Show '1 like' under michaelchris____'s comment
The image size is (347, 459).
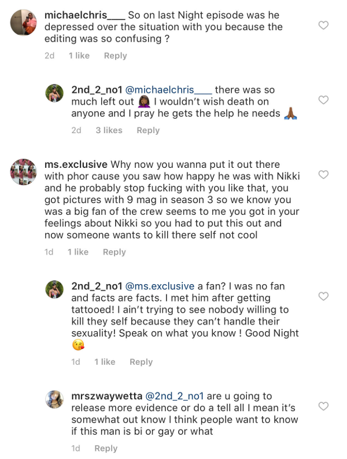[x=79, y=56]
